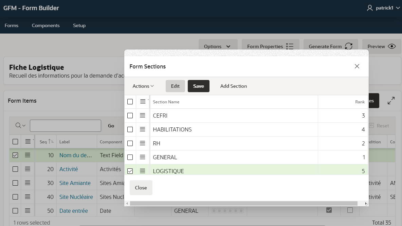Open the Setup menu
This screenshot has width=402, height=226.
79,25
